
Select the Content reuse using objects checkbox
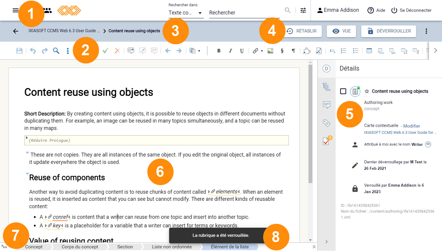tap(343, 91)
